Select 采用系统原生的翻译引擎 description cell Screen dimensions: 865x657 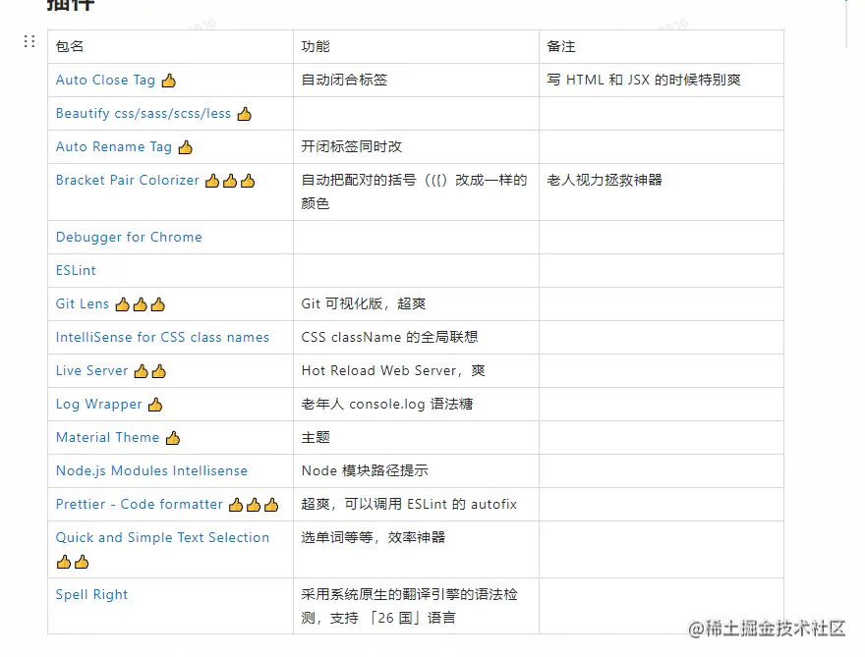tap(416, 606)
